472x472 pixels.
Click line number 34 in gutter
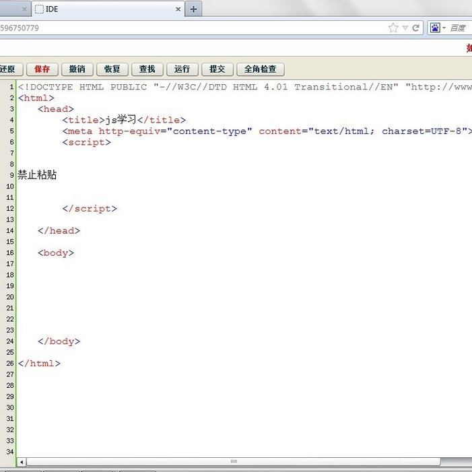click(x=10, y=452)
